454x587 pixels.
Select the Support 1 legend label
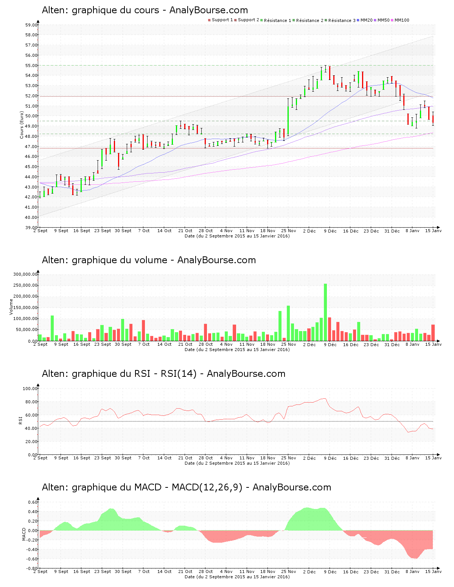(222, 20)
